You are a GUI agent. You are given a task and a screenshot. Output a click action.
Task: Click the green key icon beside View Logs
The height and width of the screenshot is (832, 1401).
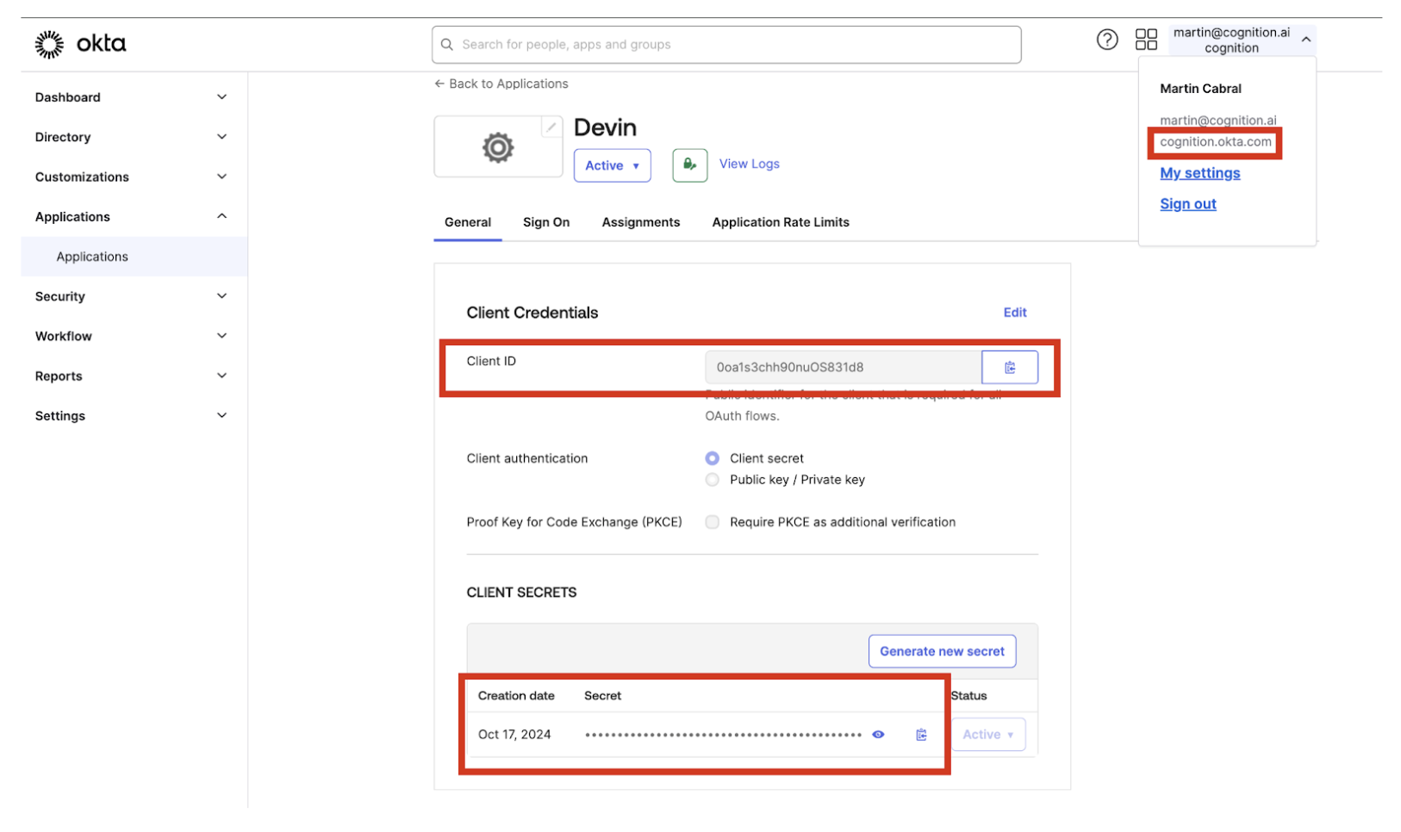[689, 165]
